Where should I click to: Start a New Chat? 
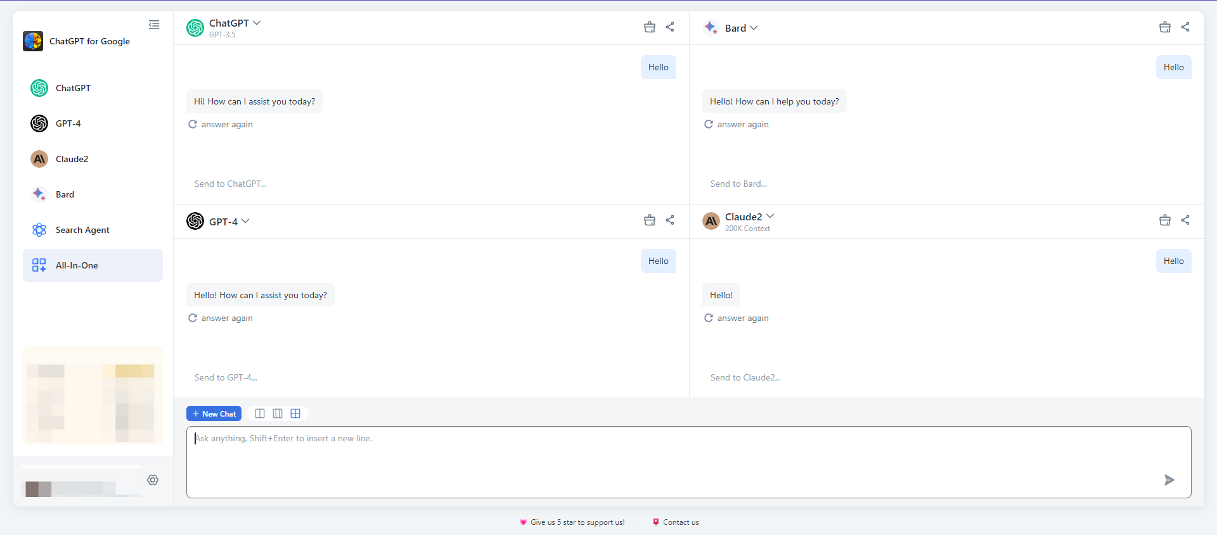(214, 413)
